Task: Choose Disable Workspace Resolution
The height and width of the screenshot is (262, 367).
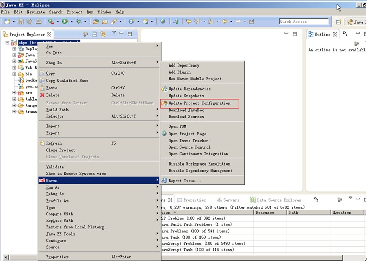Action: click(199, 163)
